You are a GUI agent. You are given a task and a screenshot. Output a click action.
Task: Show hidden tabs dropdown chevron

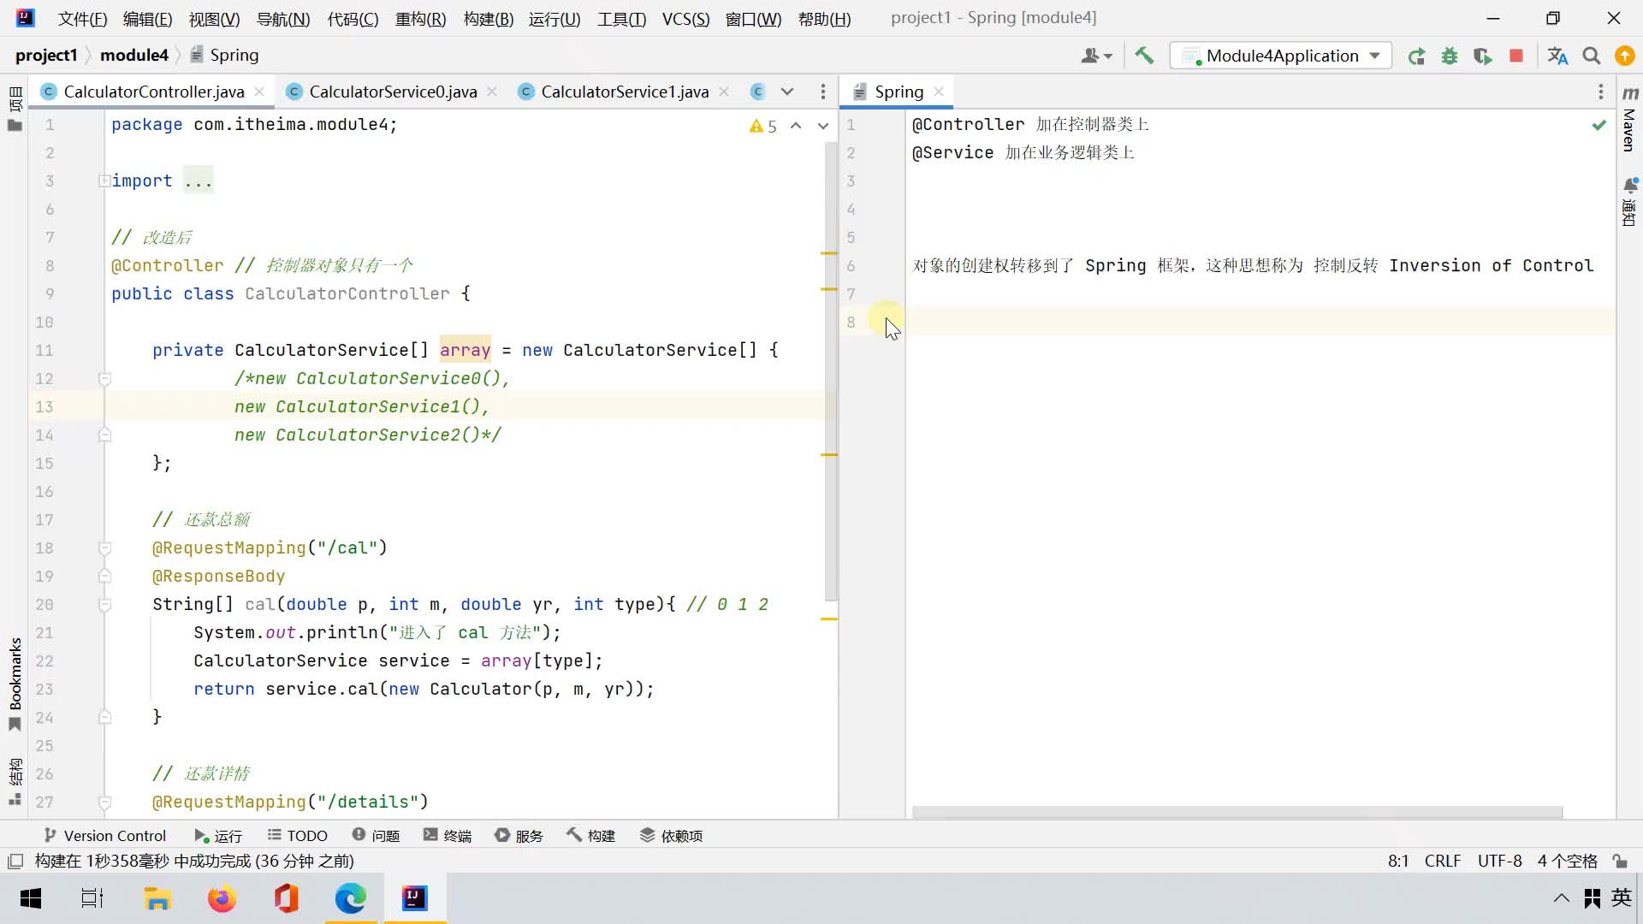pos(787,92)
